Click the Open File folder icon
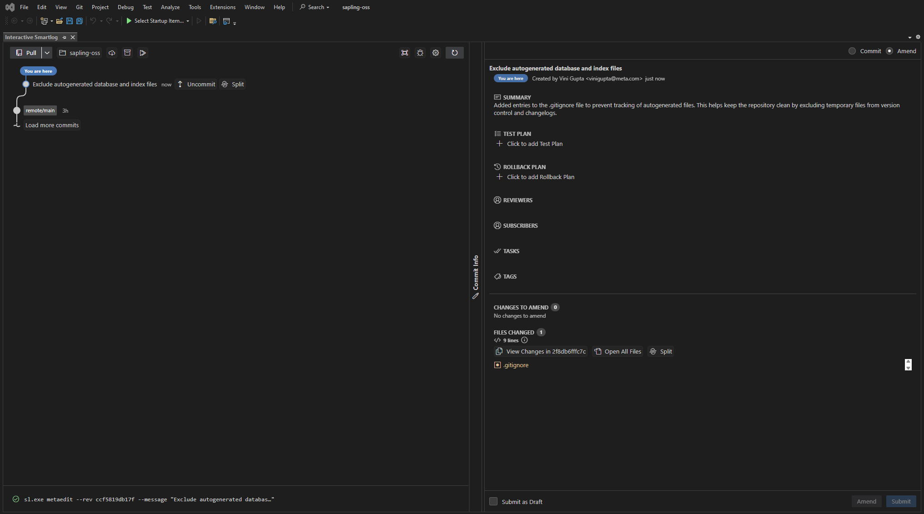This screenshot has width=924, height=514. 59,21
